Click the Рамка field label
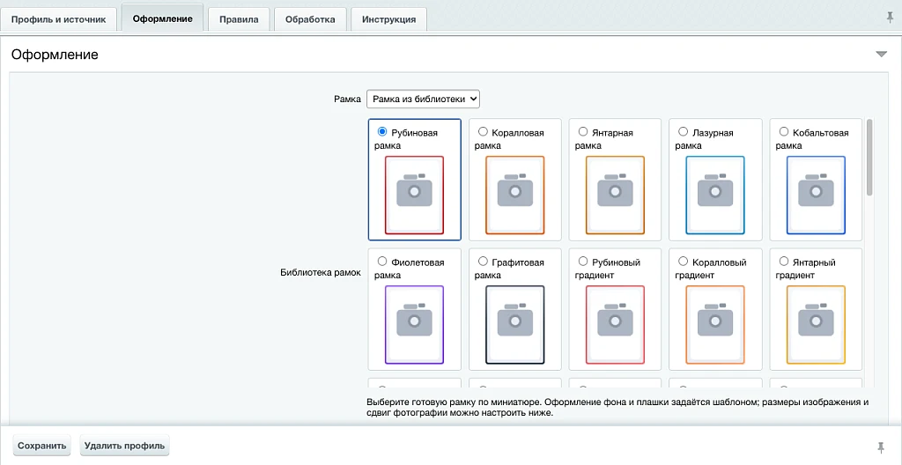The image size is (902, 465). click(x=347, y=99)
